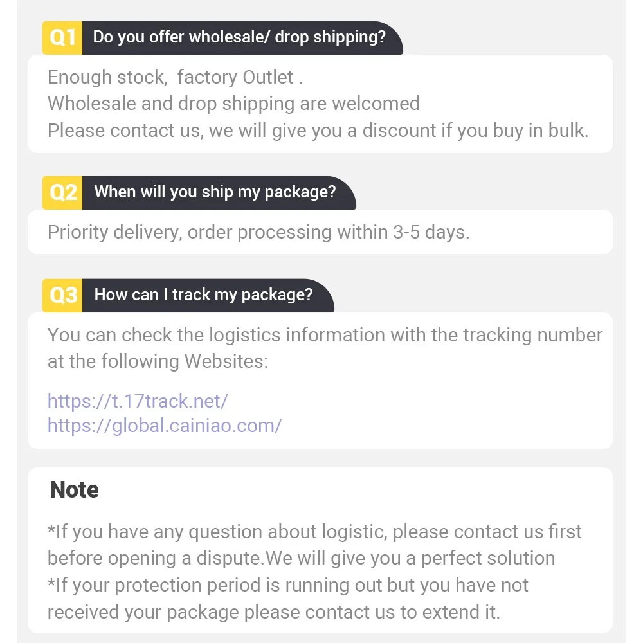Click the yellow Q2 badge
This screenshot has width=643, height=643.
pyautogui.click(x=62, y=193)
